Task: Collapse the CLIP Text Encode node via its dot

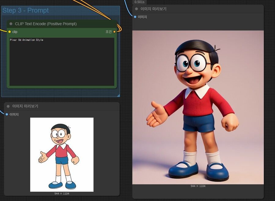Action: [x=11, y=24]
